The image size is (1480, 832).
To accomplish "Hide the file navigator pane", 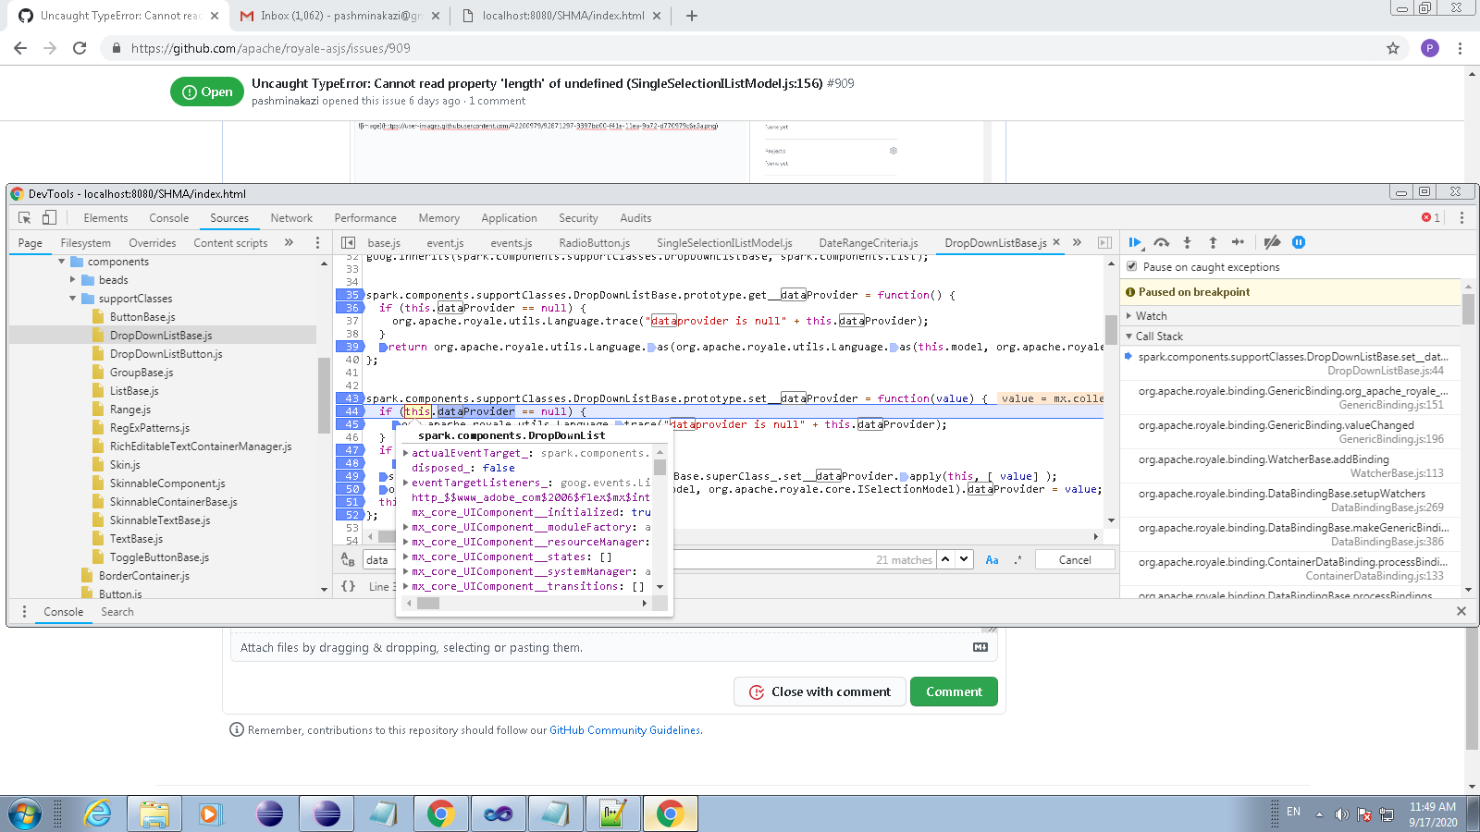I will [349, 243].
